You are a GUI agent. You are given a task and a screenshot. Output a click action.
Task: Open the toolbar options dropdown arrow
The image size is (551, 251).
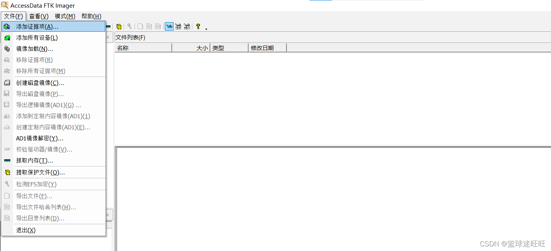206,29
